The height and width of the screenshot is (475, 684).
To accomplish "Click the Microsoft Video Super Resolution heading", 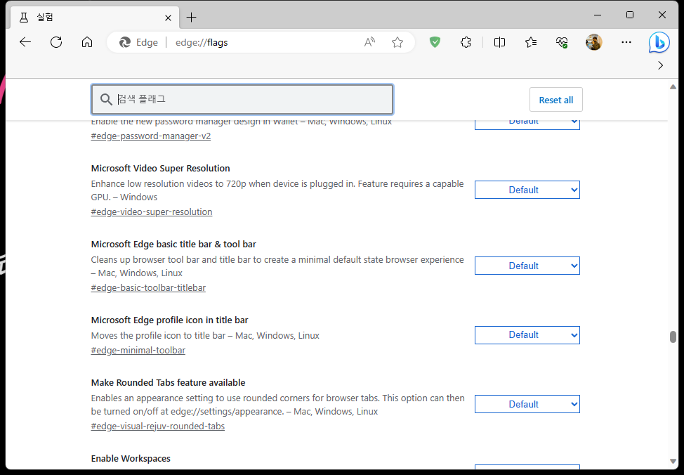I will pos(160,169).
